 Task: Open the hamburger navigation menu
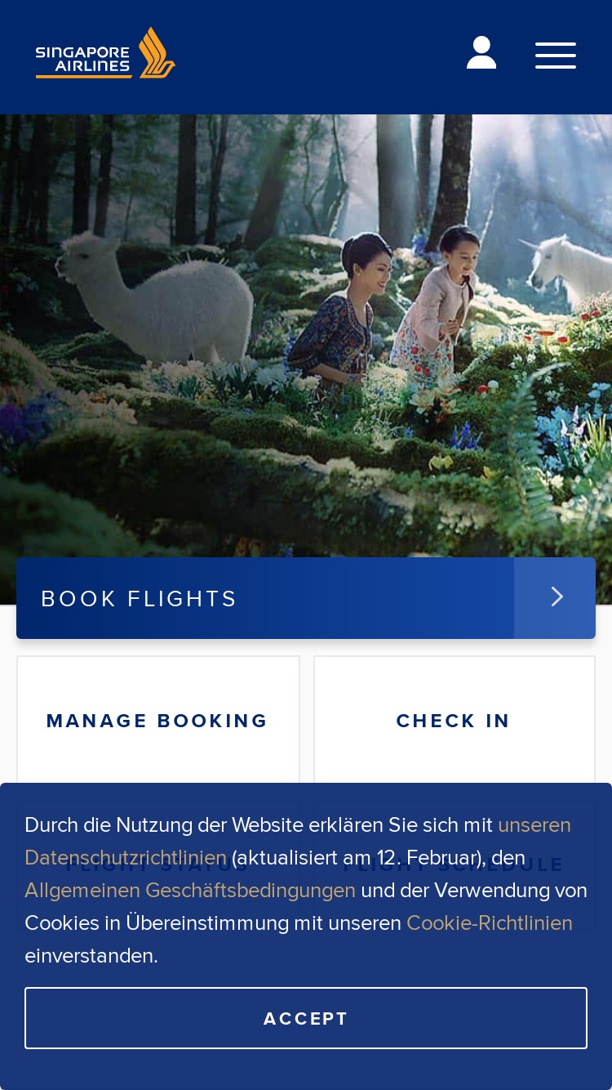[x=556, y=55]
